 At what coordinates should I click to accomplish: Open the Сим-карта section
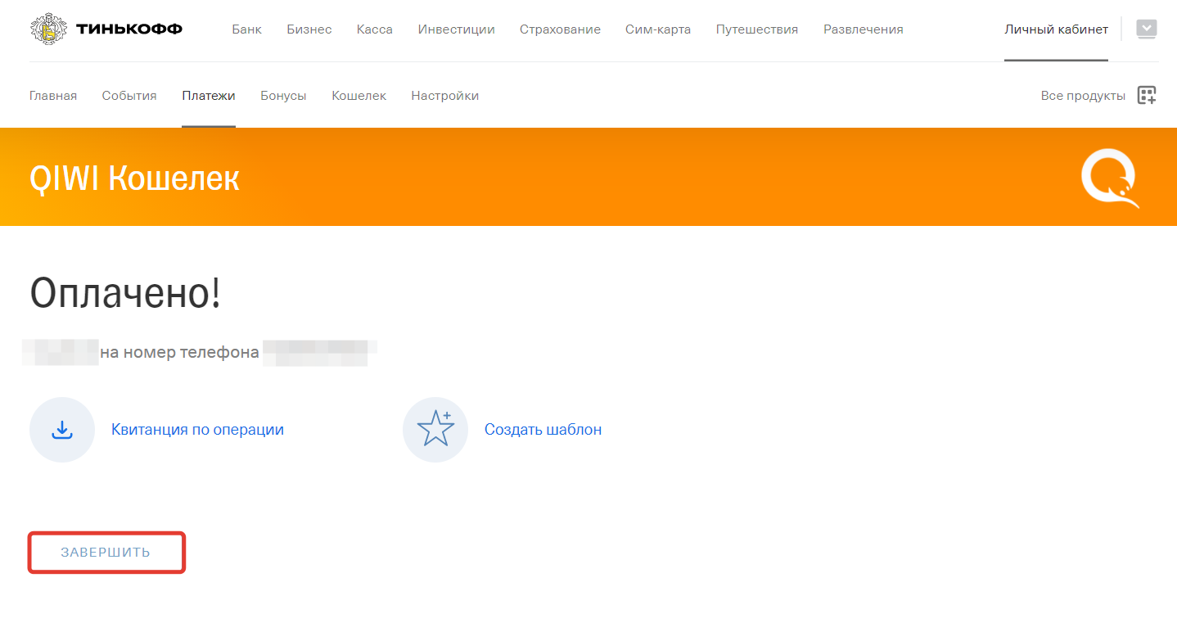pos(658,29)
